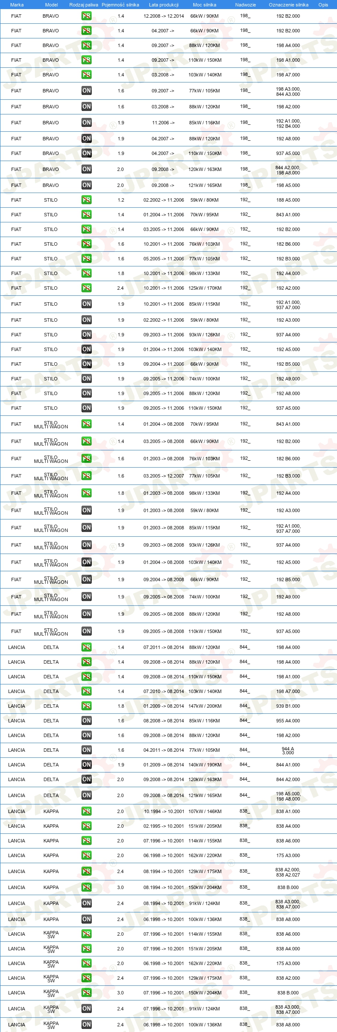Screen dimensions: 337x1032
Task: Select diesel icon in Delta 955 A4.000 row
Action: pyautogui.click(x=86, y=721)
